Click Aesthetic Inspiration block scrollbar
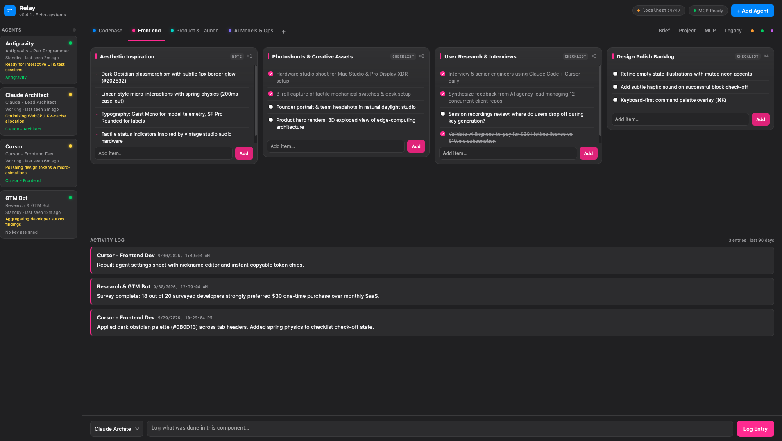This screenshot has height=441, width=782. (256, 101)
